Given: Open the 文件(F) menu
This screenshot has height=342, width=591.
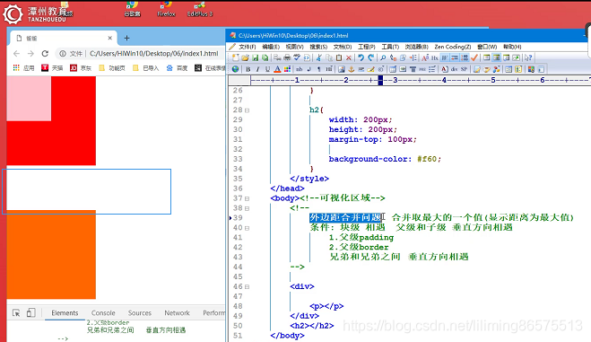Looking at the screenshot, I should click(248, 47).
